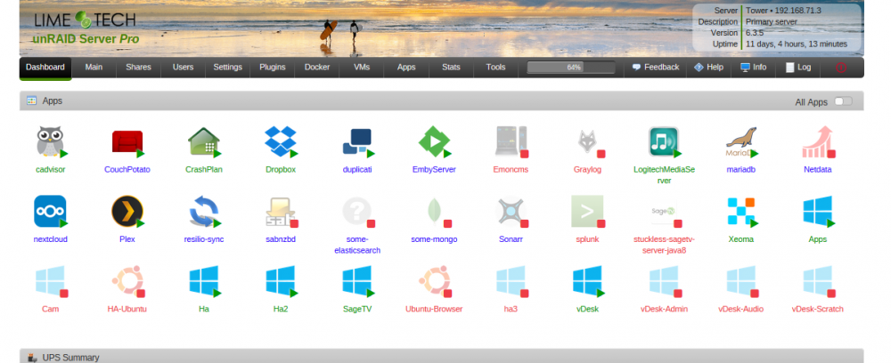Image resolution: width=891 pixels, height=363 pixels.
Task: Click the red power icon in navbar
Action: coord(841,68)
